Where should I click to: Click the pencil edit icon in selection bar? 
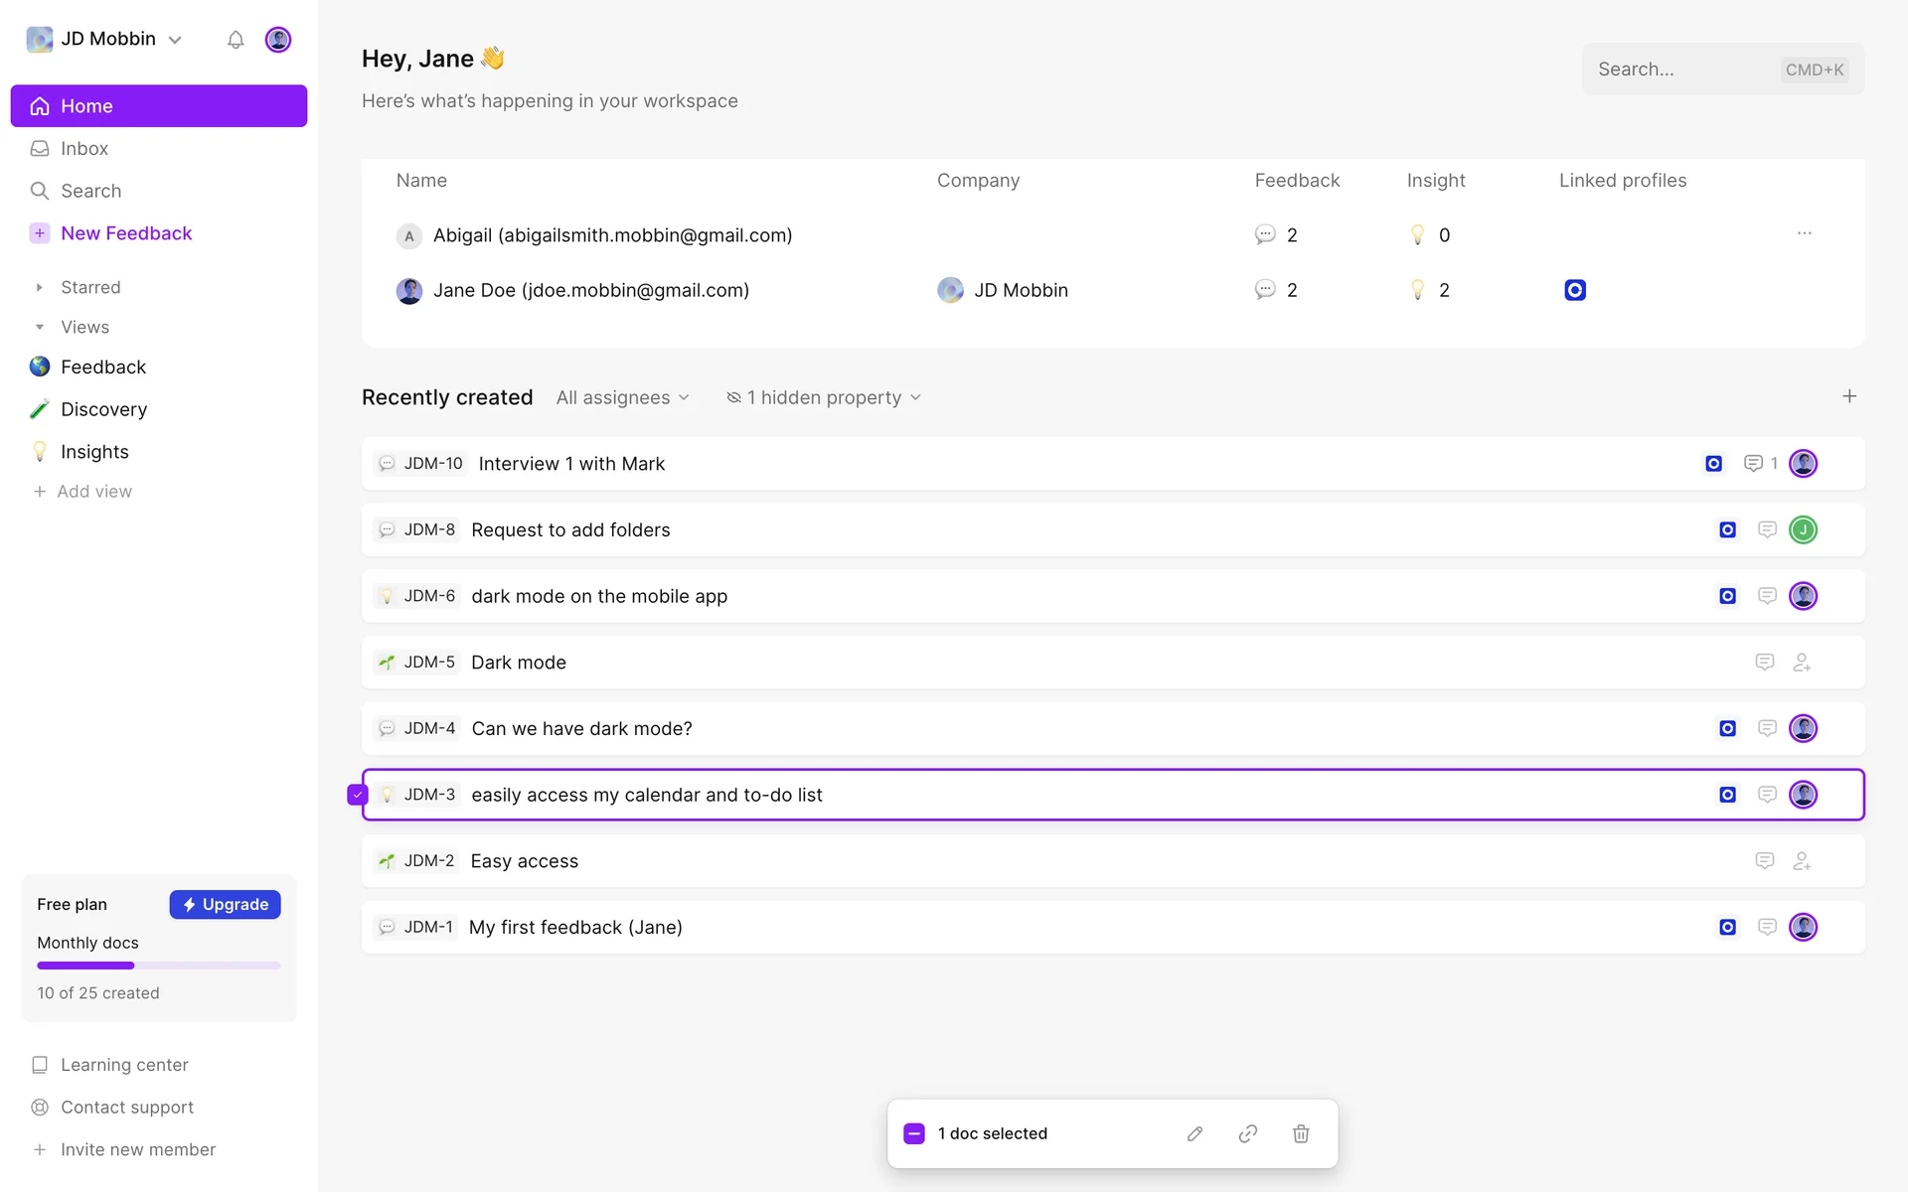tap(1194, 1133)
